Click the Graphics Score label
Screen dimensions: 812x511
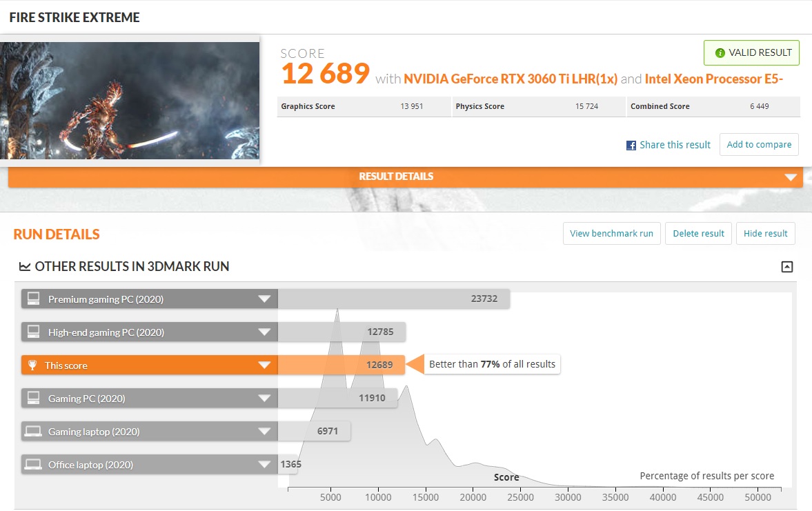tap(308, 106)
